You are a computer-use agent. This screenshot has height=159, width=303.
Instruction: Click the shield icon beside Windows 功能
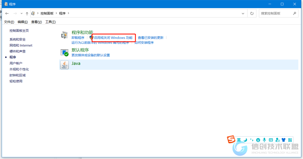91,37
